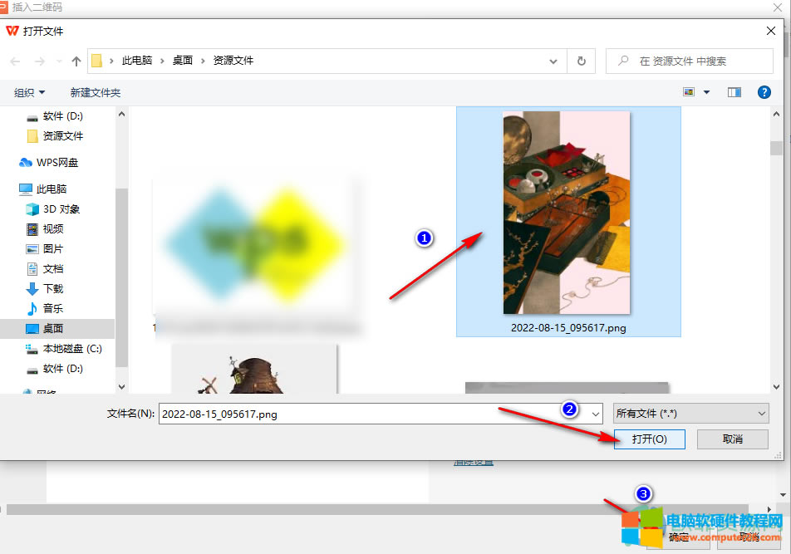
Task: Select the 2022-08-15_095617.png thumbnail
Action: (568, 212)
